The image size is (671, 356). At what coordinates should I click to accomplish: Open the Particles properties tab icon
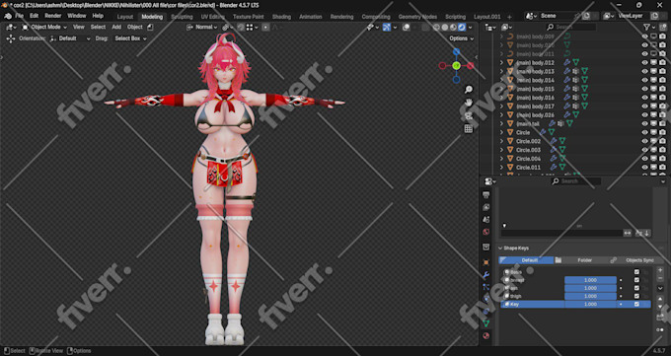pyautogui.click(x=486, y=287)
